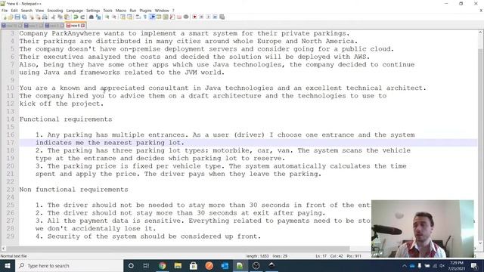Open the Encoding menu
Screen dimensions: 484x272
55,11
